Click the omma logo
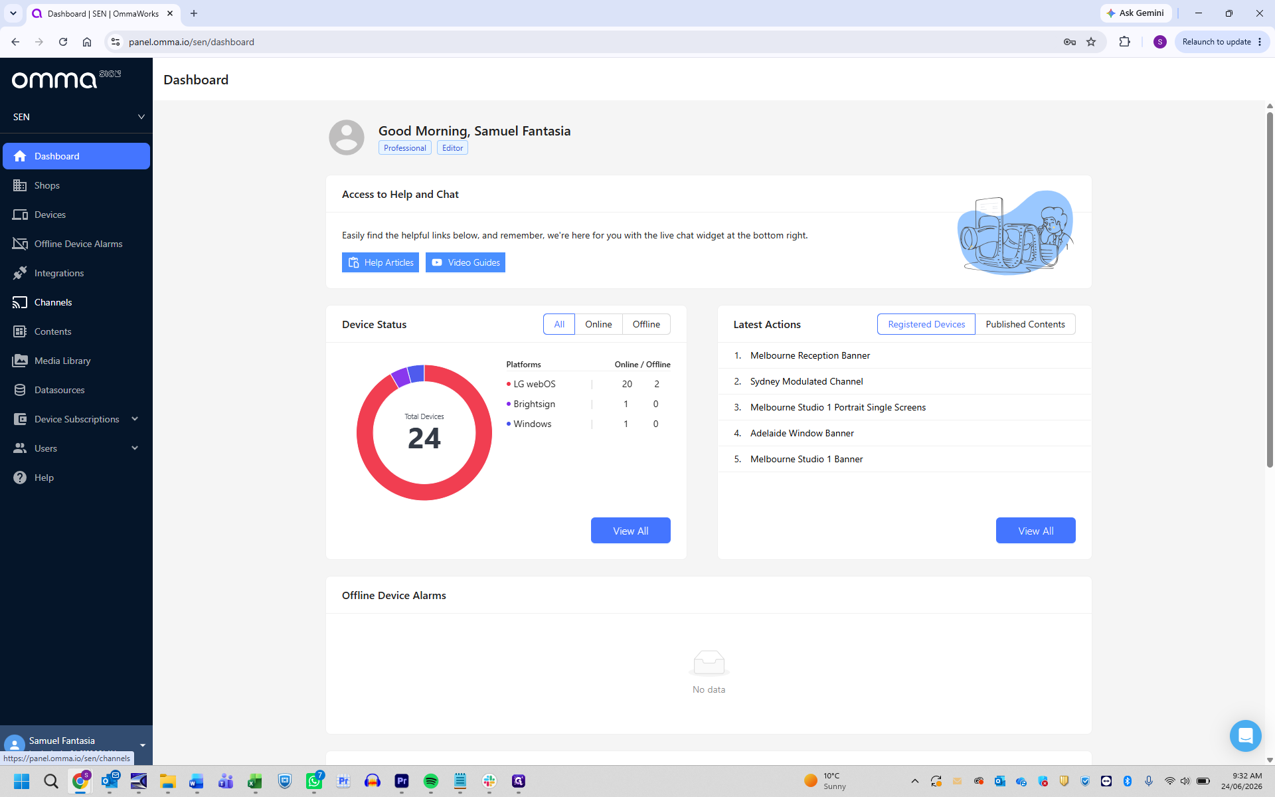This screenshot has height=797, width=1275. pyautogui.click(x=66, y=79)
